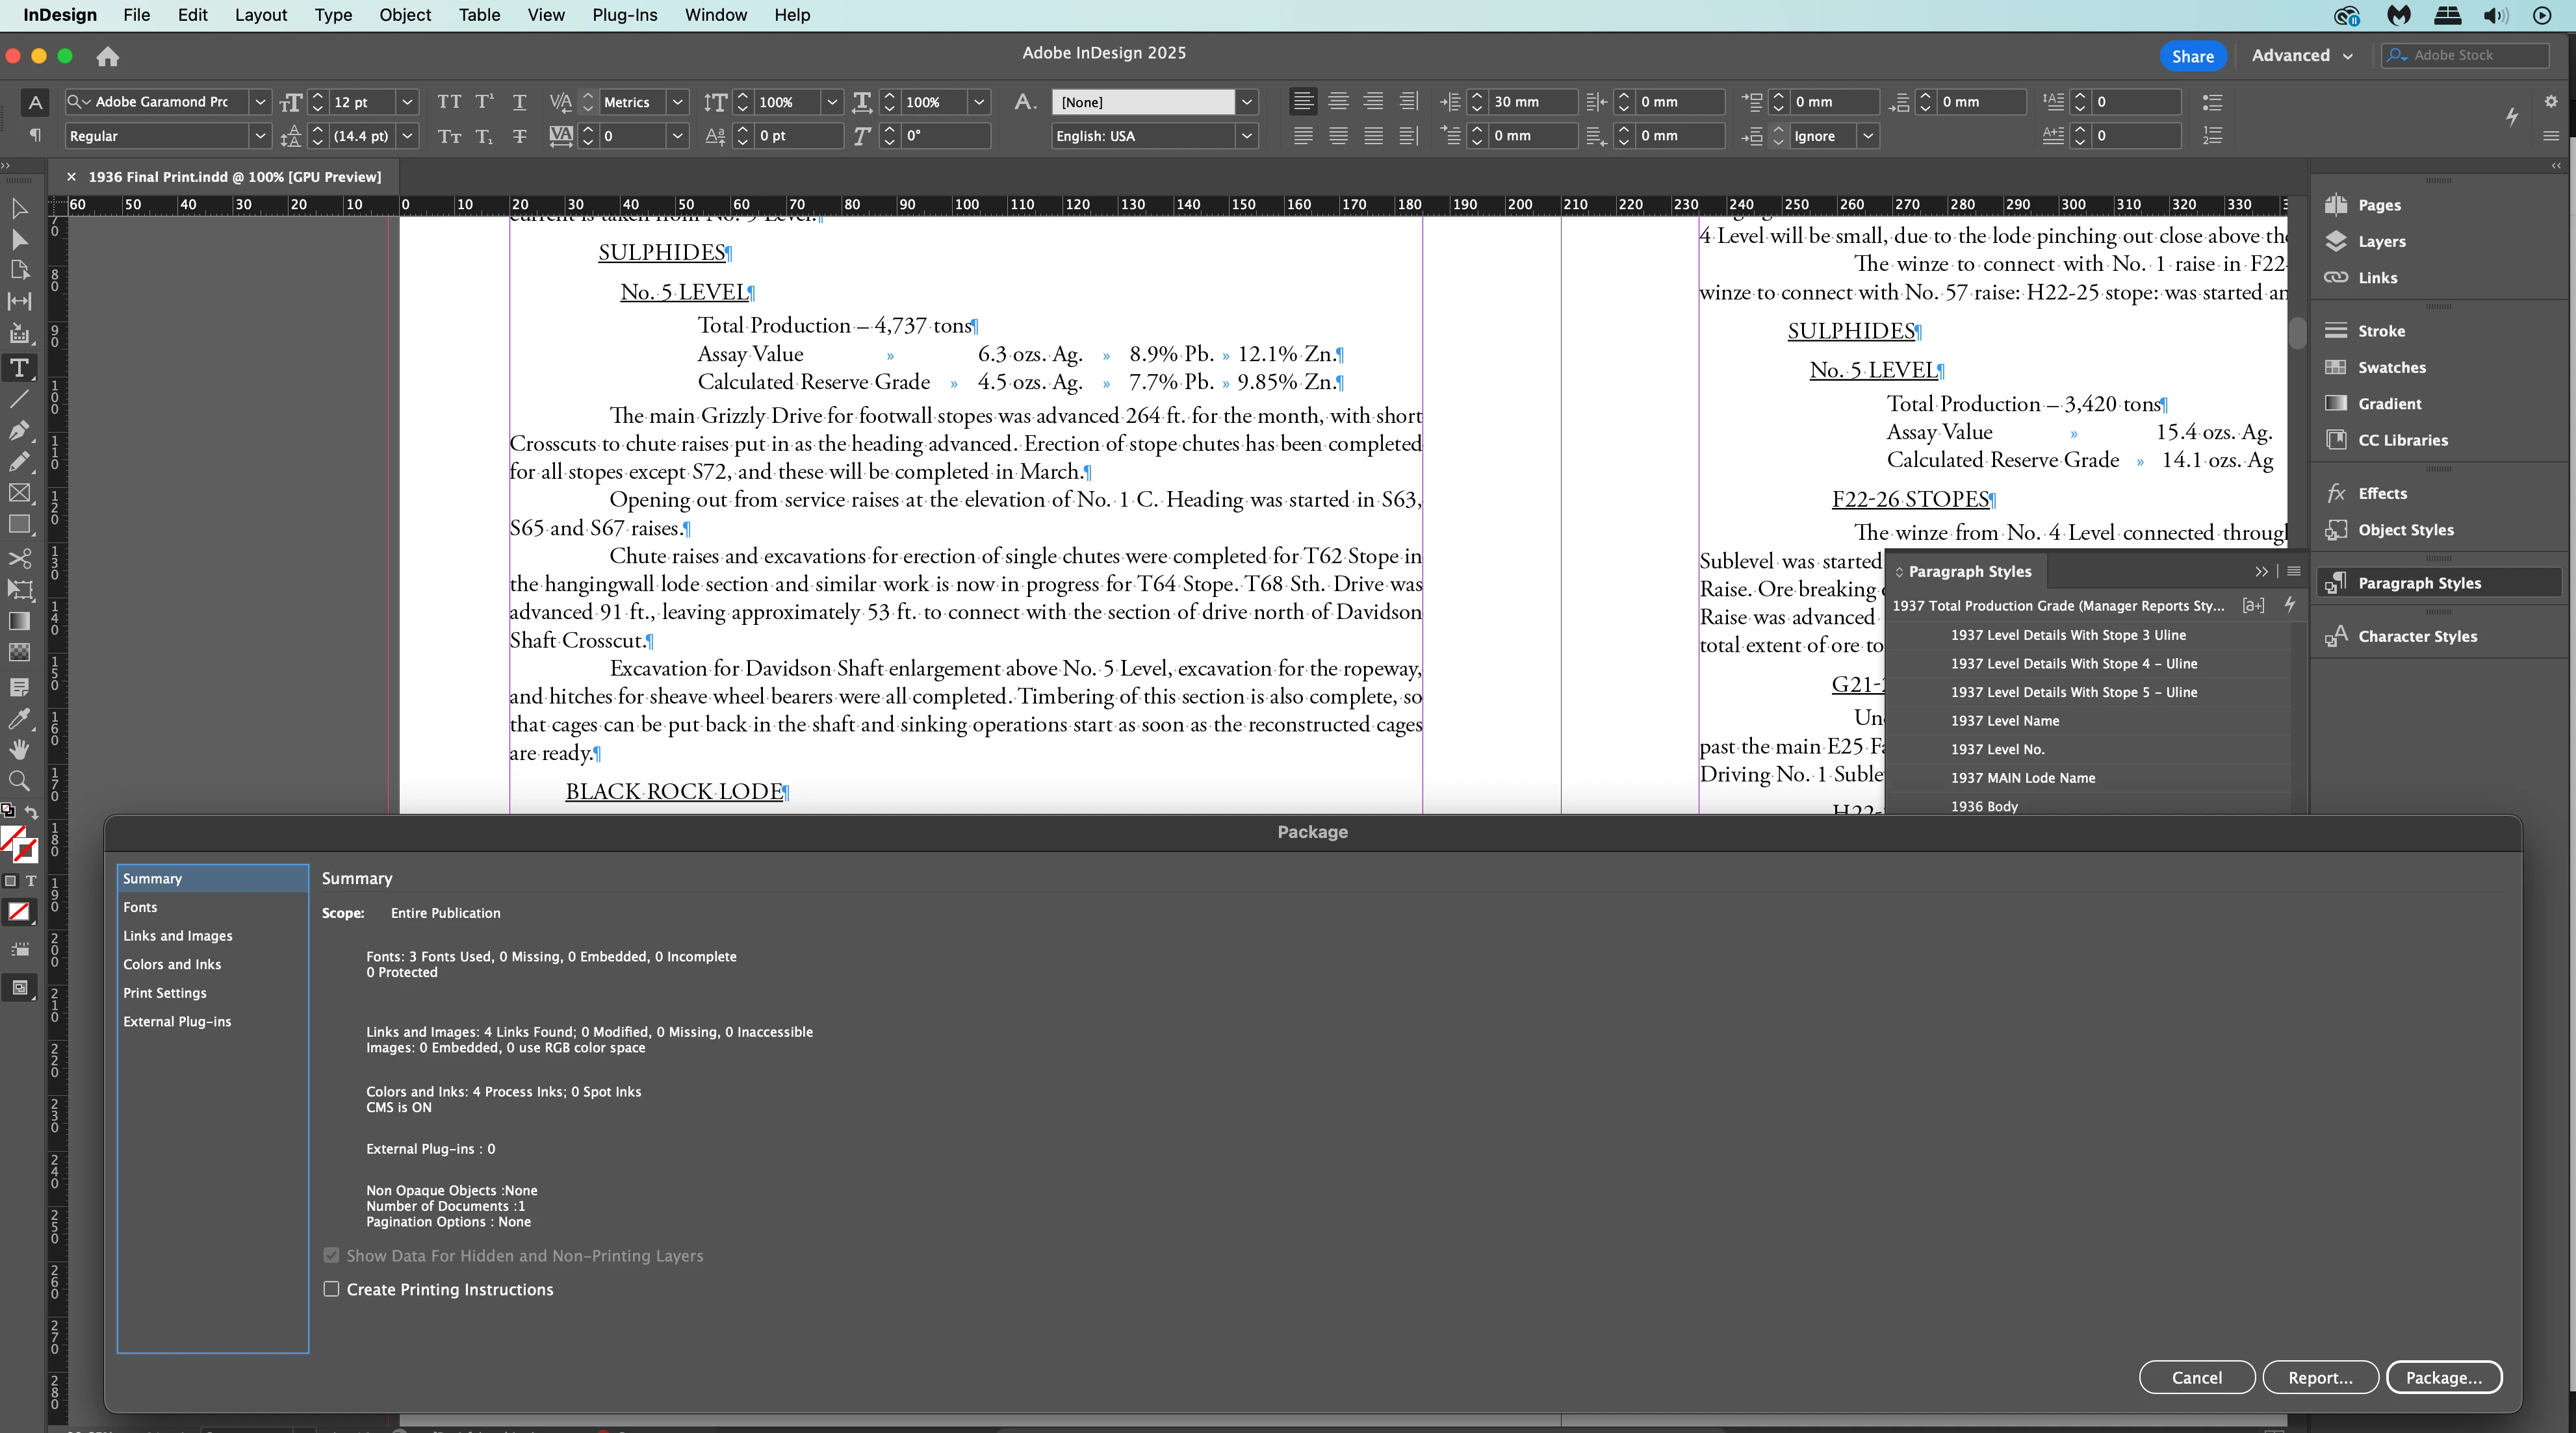Select the Zoom tool magnifier
This screenshot has width=2576, height=1433.
(x=19, y=780)
